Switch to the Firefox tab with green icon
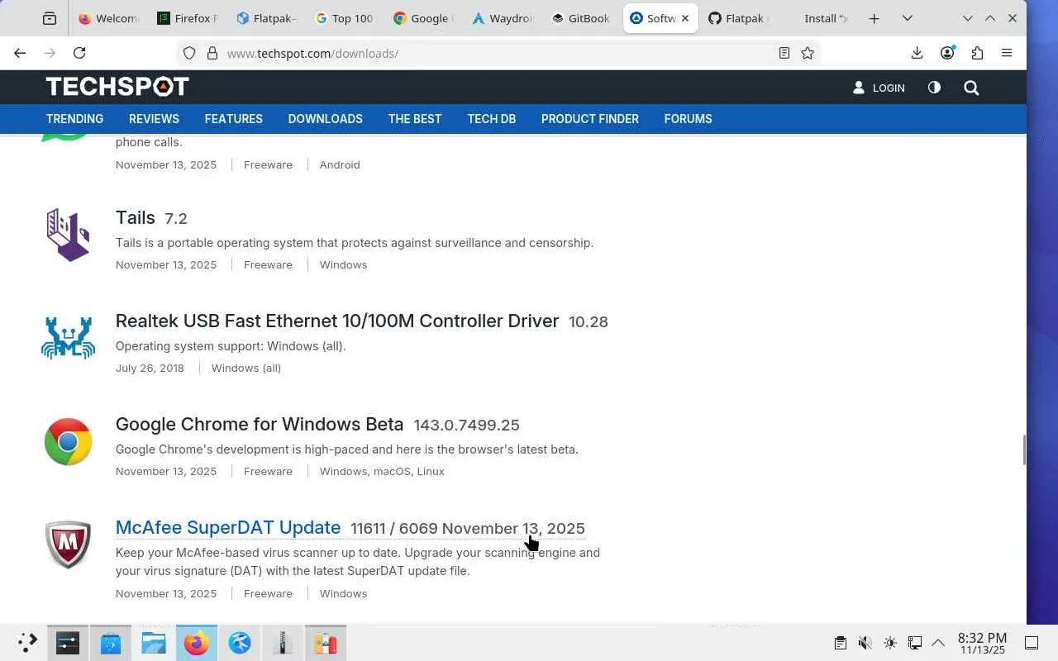The width and height of the screenshot is (1058, 661). tap(188, 18)
